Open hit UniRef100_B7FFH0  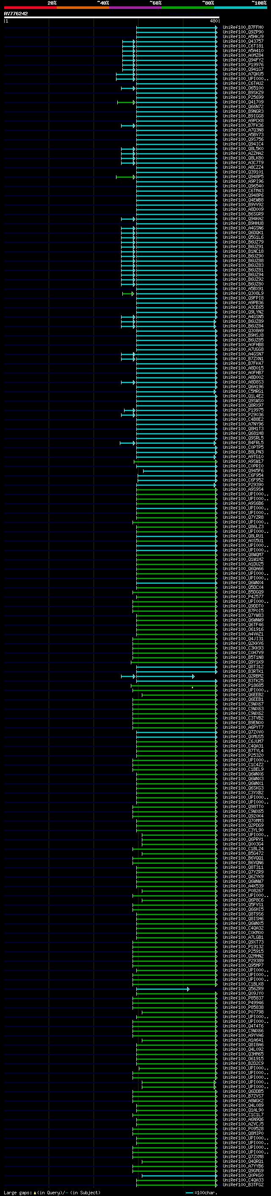(x=243, y=28)
